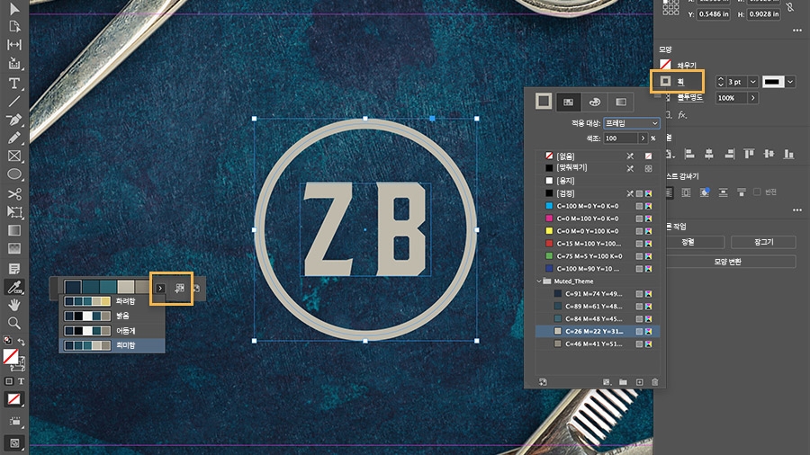810x455 pixels.
Task: Choose 희미함 color theme
Action: pyautogui.click(x=112, y=345)
